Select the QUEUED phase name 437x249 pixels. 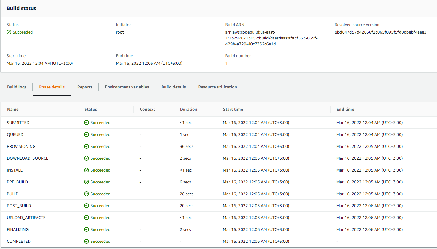pyautogui.click(x=15, y=134)
